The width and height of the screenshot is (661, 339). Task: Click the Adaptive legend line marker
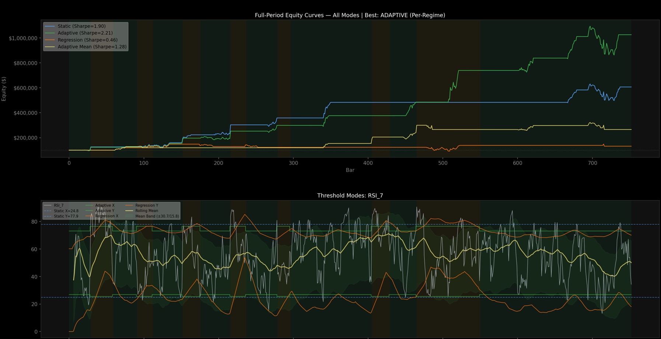(50, 33)
